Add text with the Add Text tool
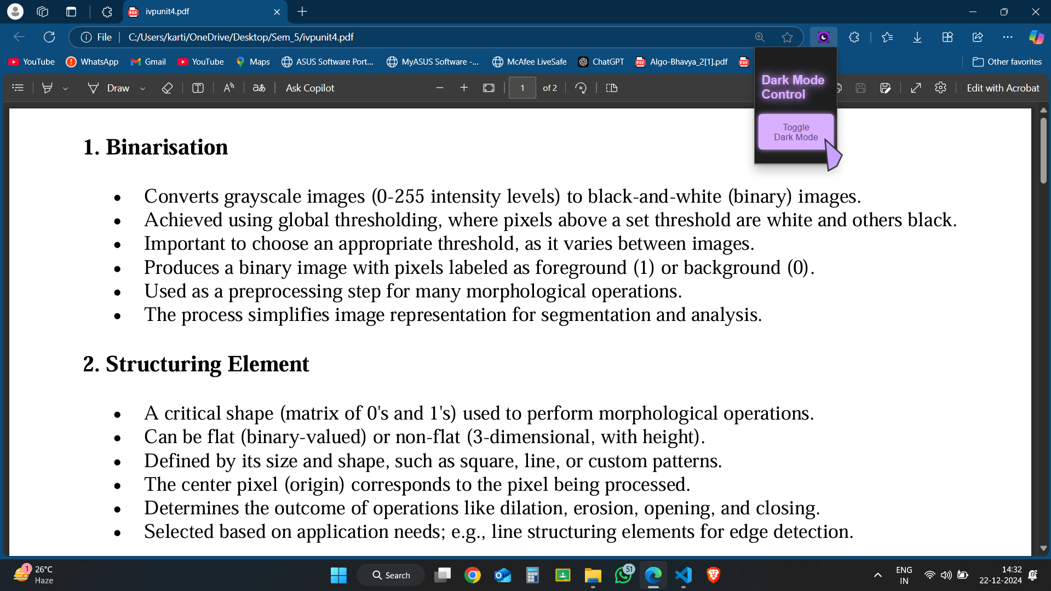This screenshot has height=591, width=1051. pos(198,88)
